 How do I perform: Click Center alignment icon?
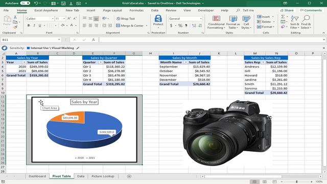tap(90, 26)
